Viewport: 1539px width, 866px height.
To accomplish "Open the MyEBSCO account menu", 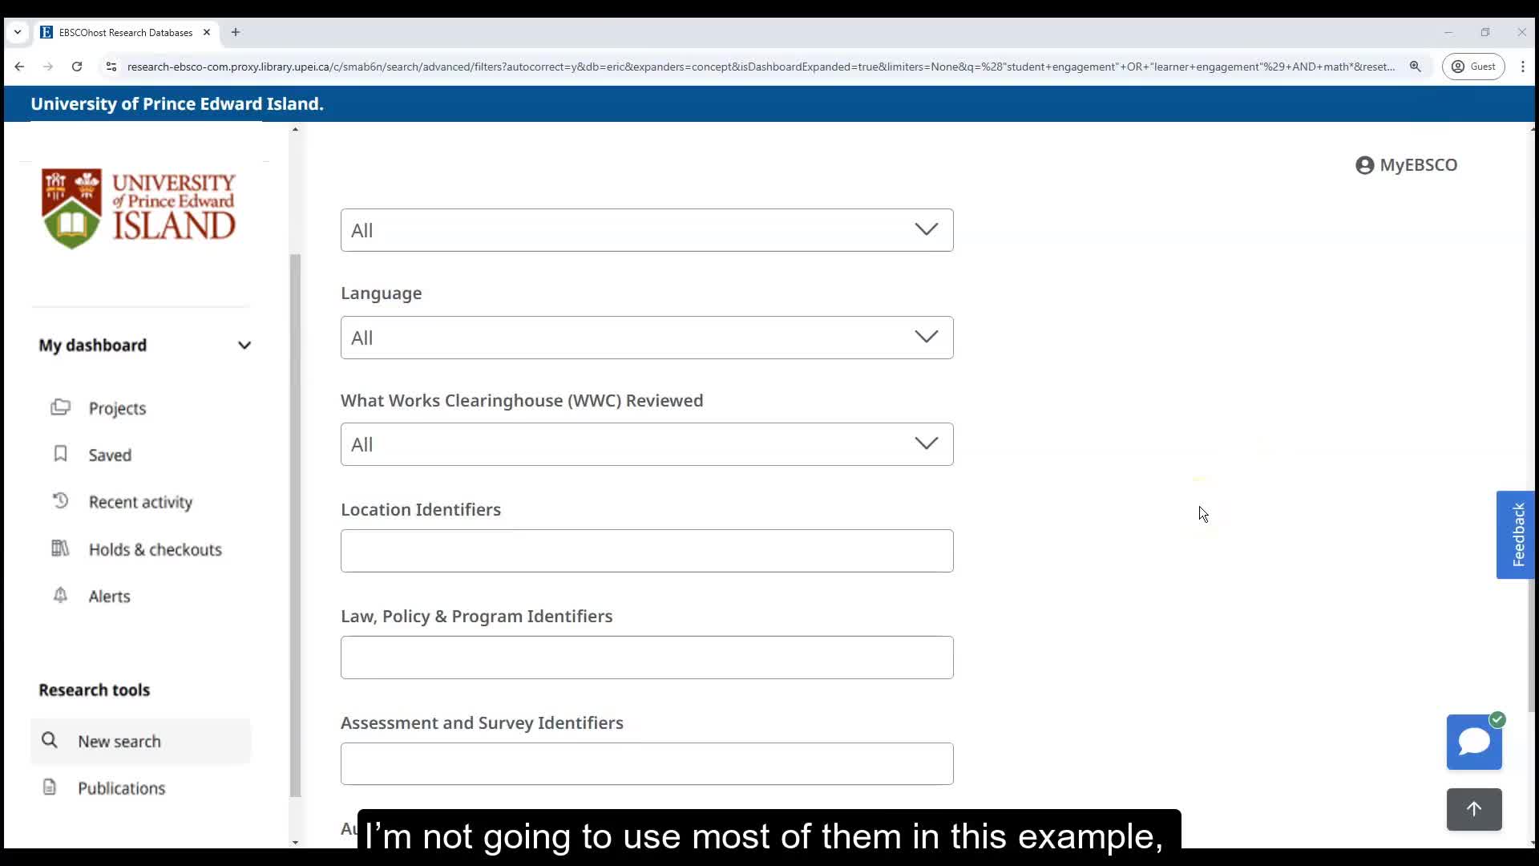I will [x=1406, y=165].
